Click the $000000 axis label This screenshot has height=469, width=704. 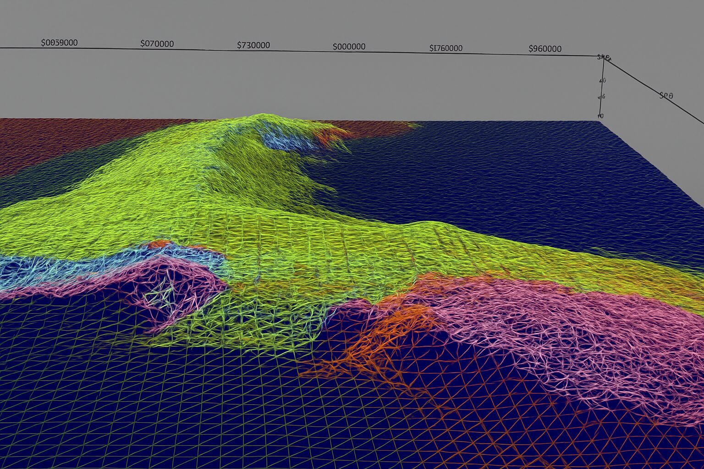349,46
